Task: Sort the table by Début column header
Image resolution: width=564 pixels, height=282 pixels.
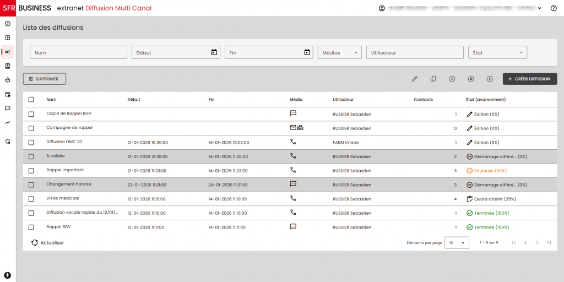Action: [134, 100]
